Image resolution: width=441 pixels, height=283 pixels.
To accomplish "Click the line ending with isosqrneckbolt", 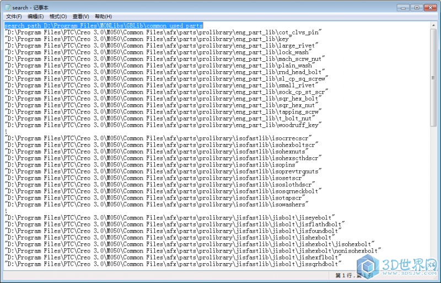I will [x=163, y=191].
